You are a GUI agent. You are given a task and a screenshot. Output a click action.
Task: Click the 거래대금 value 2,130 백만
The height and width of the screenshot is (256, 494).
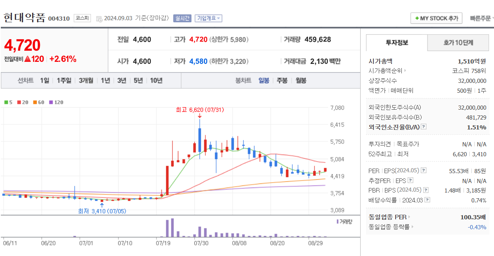point(326,61)
